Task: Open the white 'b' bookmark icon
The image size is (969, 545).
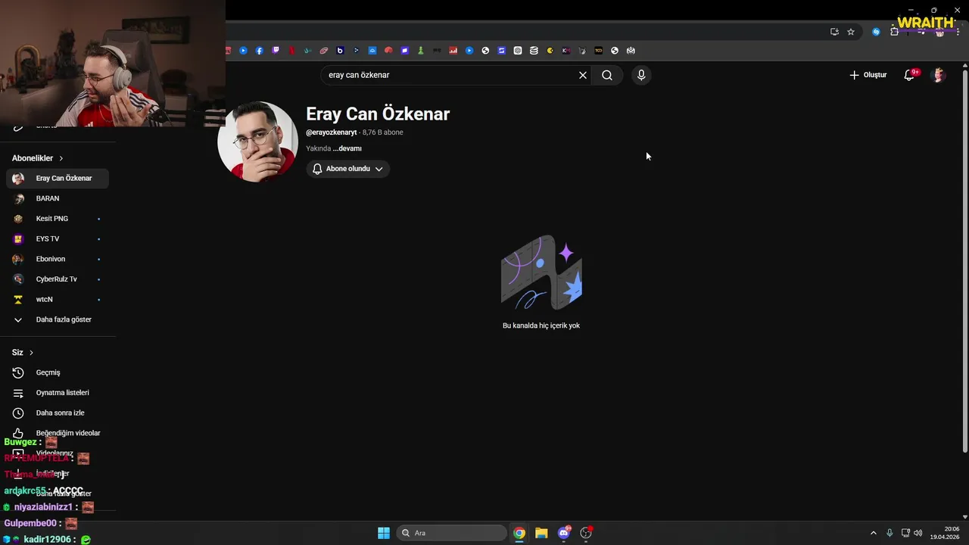Action: tap(340, 51)
